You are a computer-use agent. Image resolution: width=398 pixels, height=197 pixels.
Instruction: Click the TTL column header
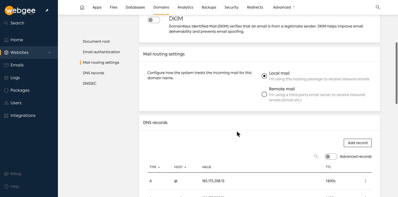click(329, 167)
